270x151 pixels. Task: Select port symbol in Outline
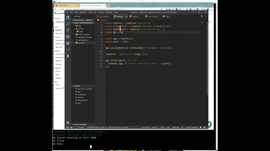point(79,103)
